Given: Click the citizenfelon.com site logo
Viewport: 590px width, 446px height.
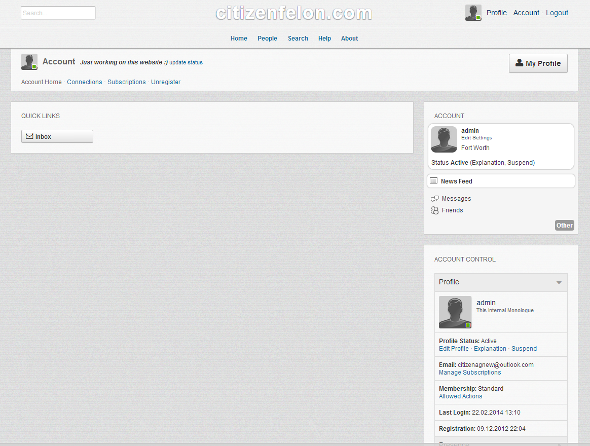Looking at the screenshot, I should coord(294,13).
